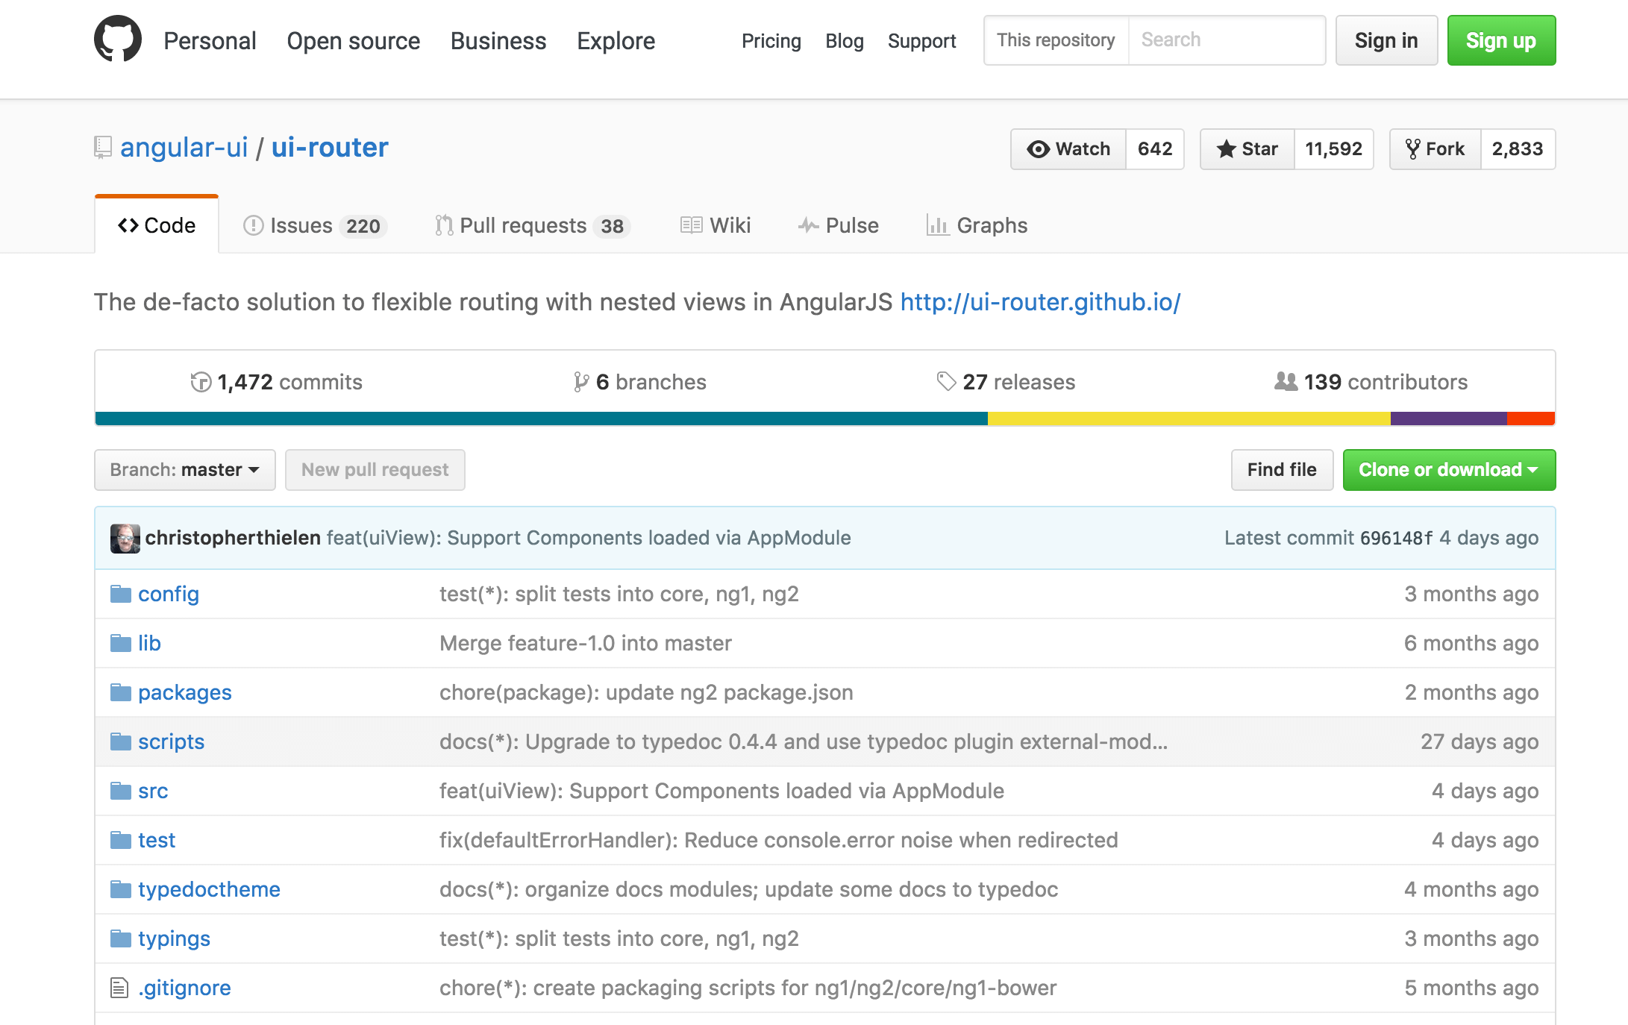Click the This repository search scope label
Viewport: 1628px width, 1025px height.
click(1056, 40)
